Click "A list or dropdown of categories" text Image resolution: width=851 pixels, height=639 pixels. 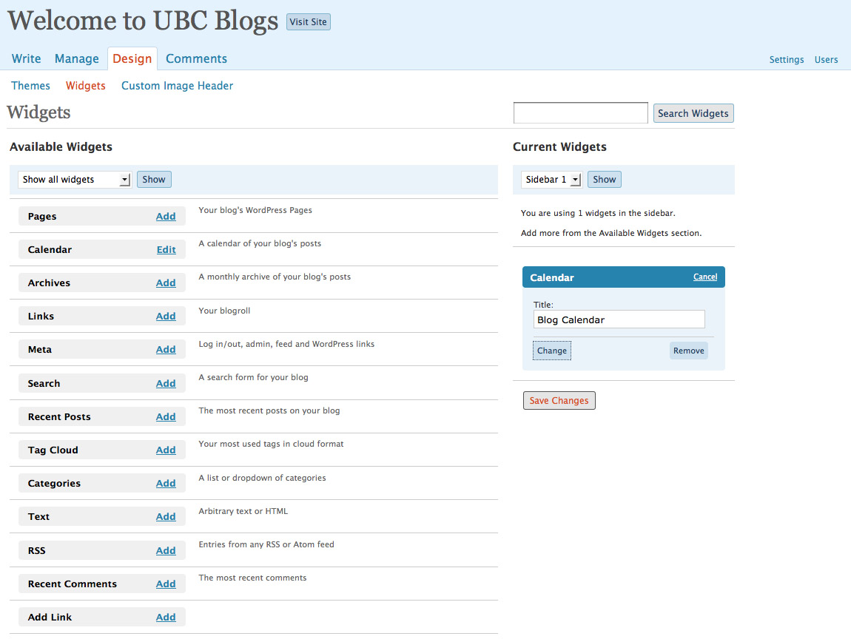point(262,478)
